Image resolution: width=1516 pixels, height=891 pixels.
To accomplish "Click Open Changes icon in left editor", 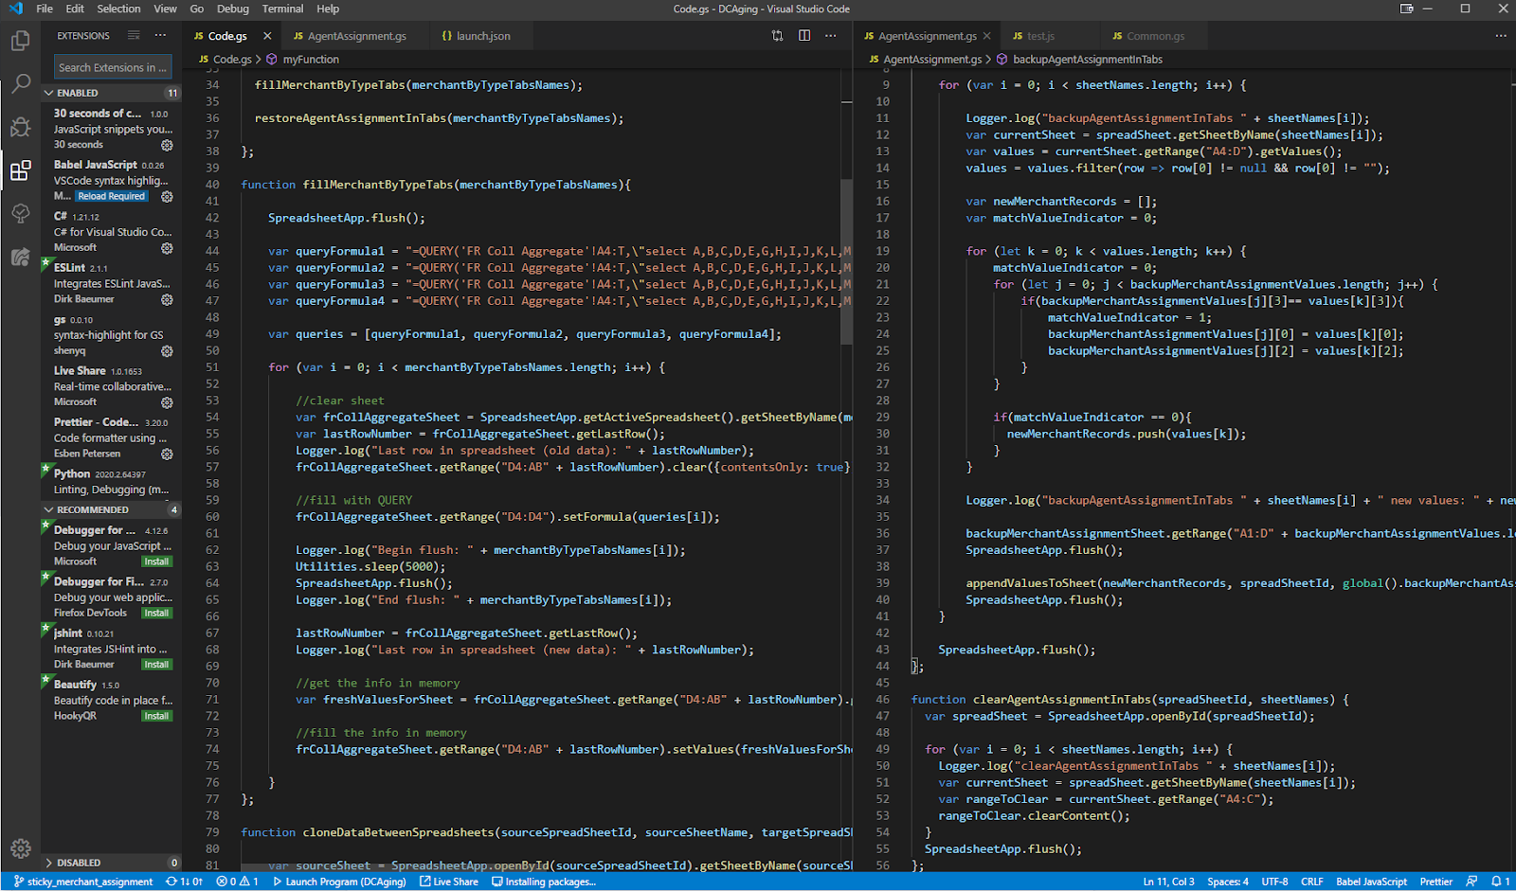I will click(777, 36).
